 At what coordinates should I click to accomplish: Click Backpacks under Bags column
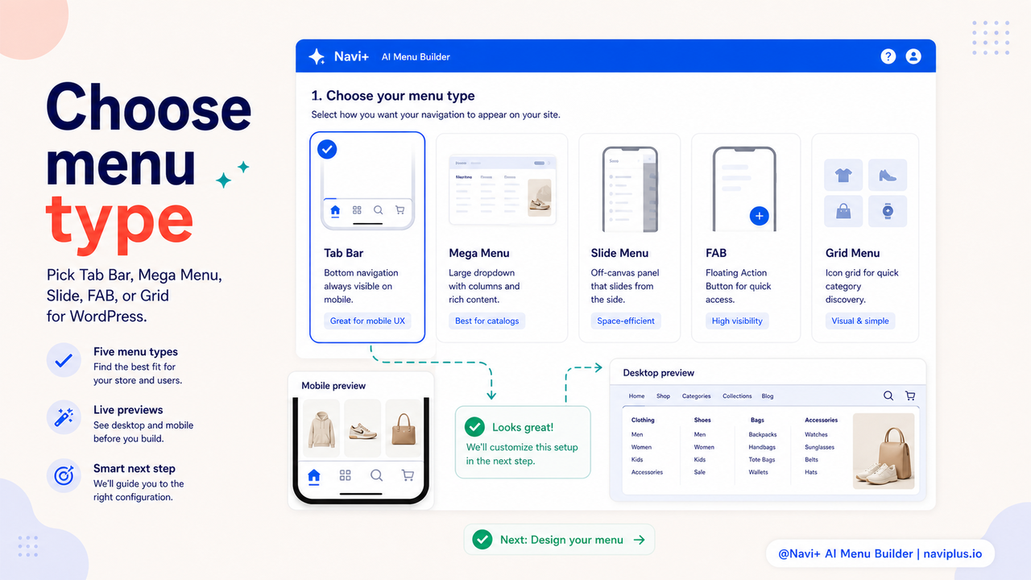pyautogui.click(x=762, y=434)
